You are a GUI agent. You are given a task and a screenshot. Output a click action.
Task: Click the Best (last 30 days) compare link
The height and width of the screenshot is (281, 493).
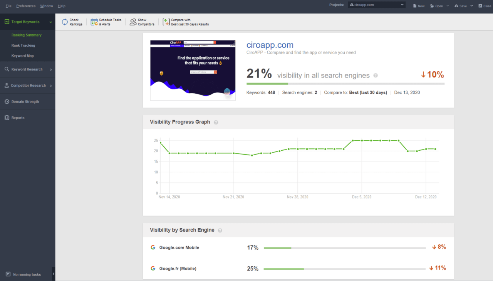coord(368,93)
